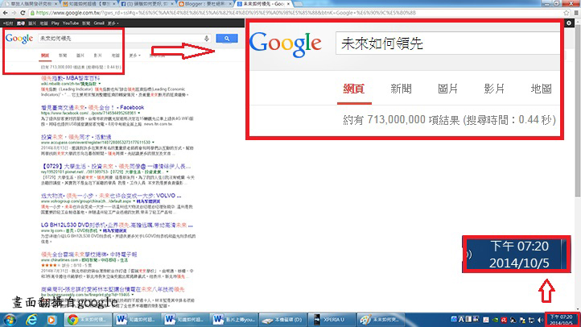Open Play in the black Google bar

tap(56, 23)
